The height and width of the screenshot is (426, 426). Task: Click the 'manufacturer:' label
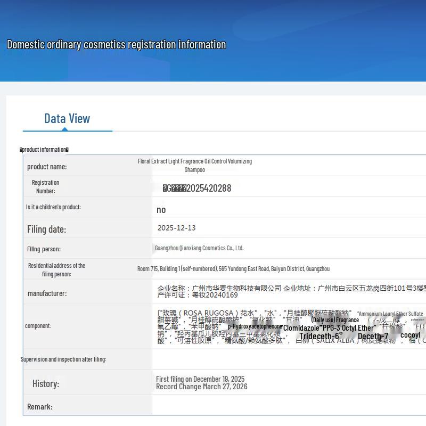pos(47,293)
